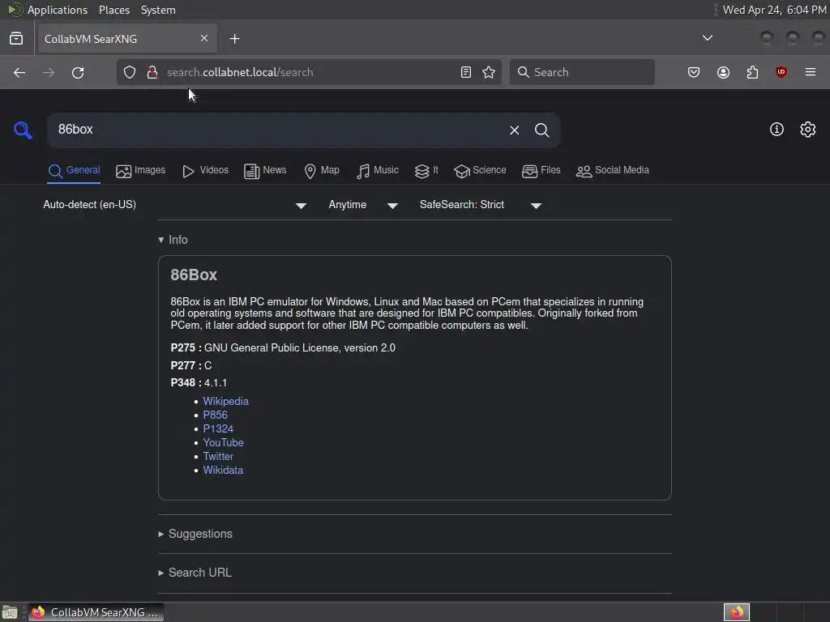Switch to It category

coord(426,170)
